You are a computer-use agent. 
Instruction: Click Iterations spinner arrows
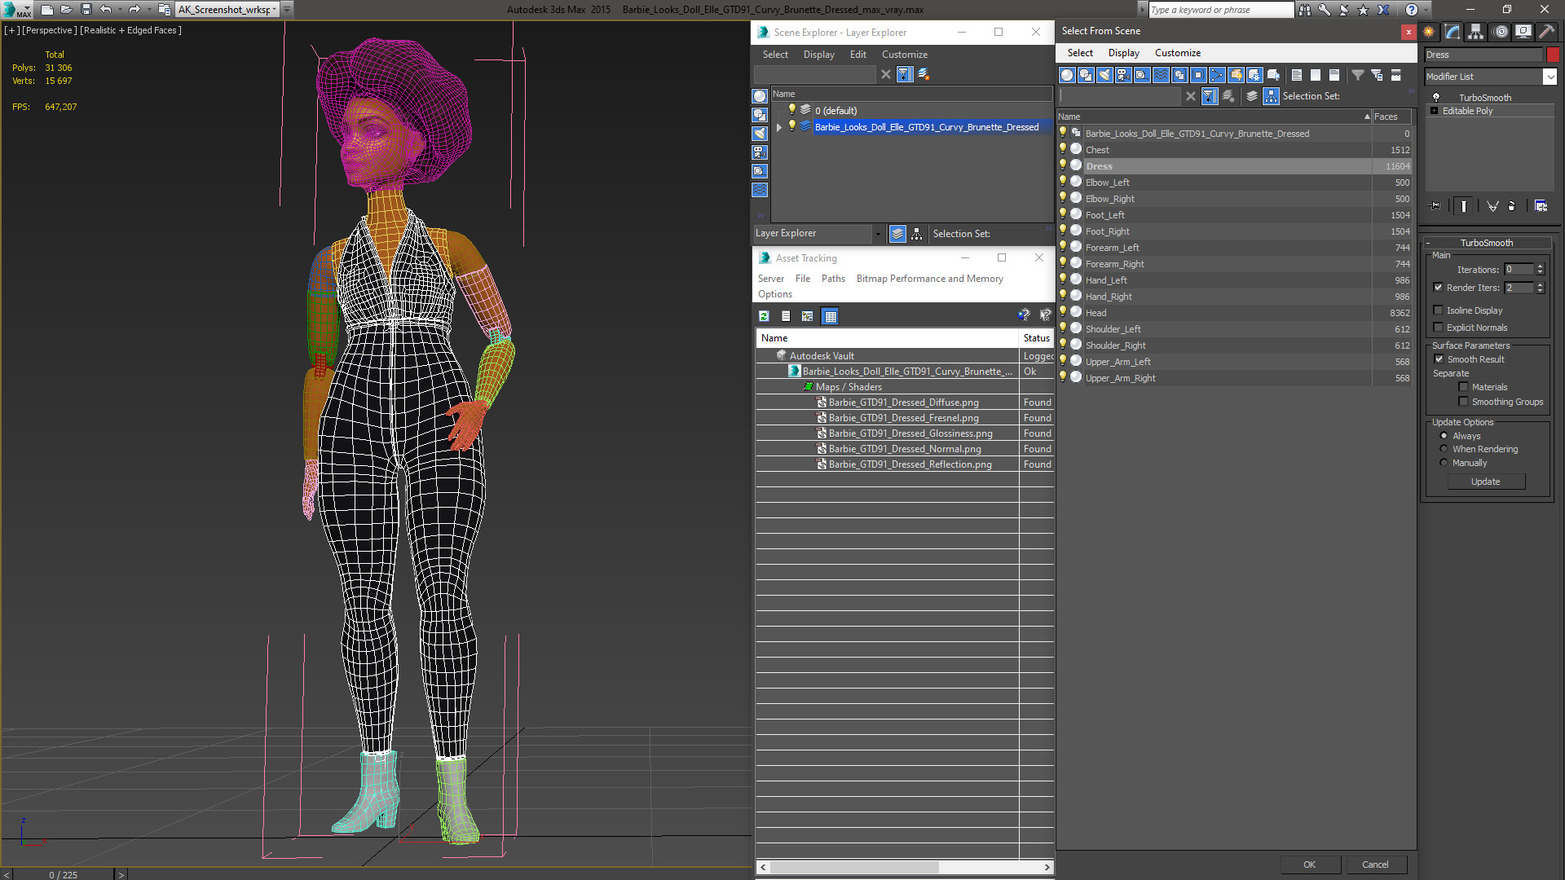tap(1540, 270)
